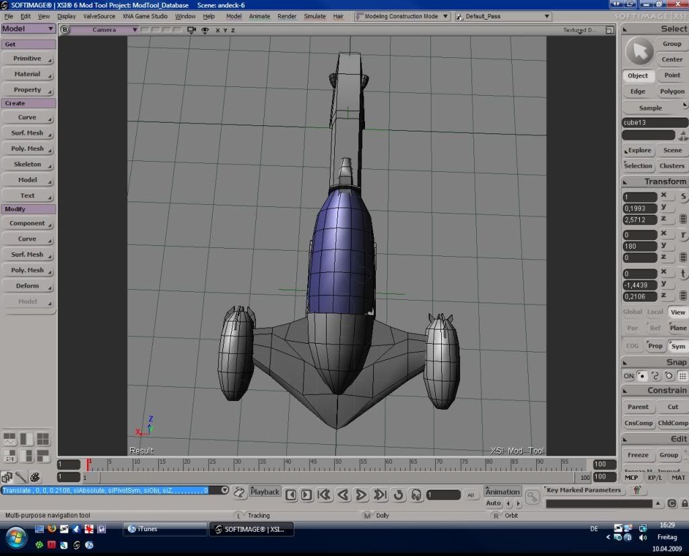Select the four-viewport layout icon
This screenshot has height=556, width=689.
[x=43, y=439]
